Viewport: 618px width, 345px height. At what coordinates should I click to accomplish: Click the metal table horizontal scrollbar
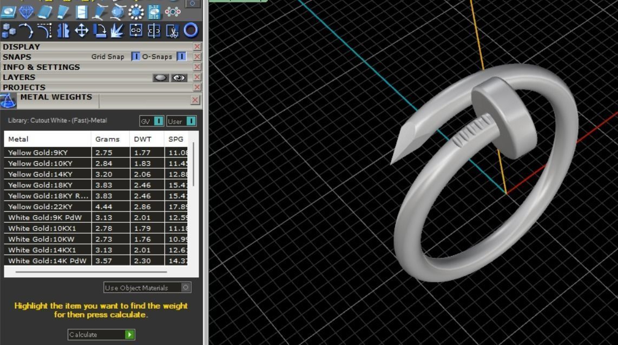[91, 272]
